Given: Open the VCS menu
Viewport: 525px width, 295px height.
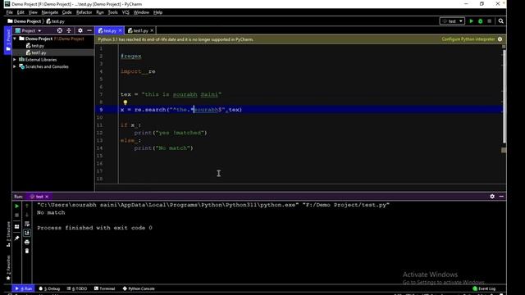Looking at the screenshot, I should 126,12.
